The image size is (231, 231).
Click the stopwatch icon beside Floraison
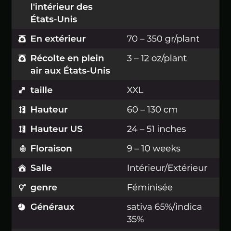(23, 149)
